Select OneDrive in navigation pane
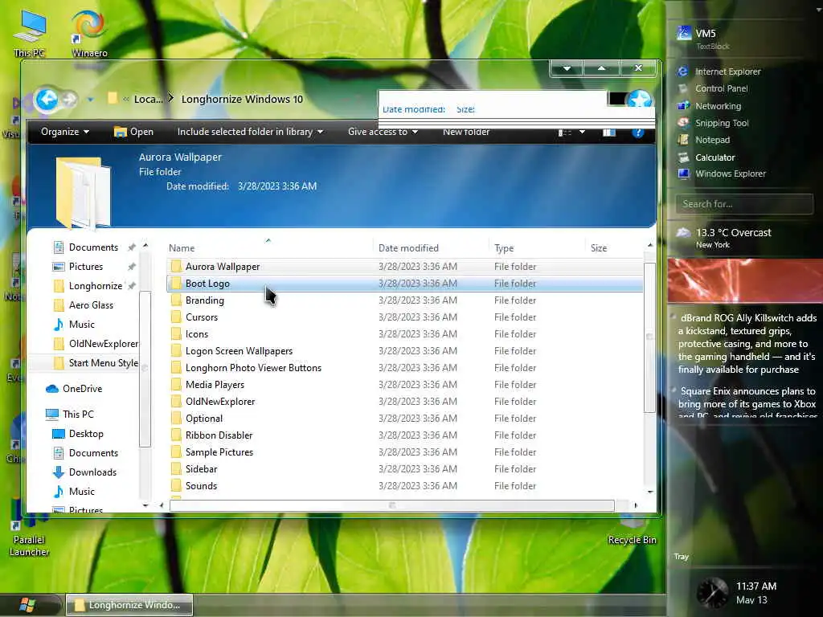 74,389
